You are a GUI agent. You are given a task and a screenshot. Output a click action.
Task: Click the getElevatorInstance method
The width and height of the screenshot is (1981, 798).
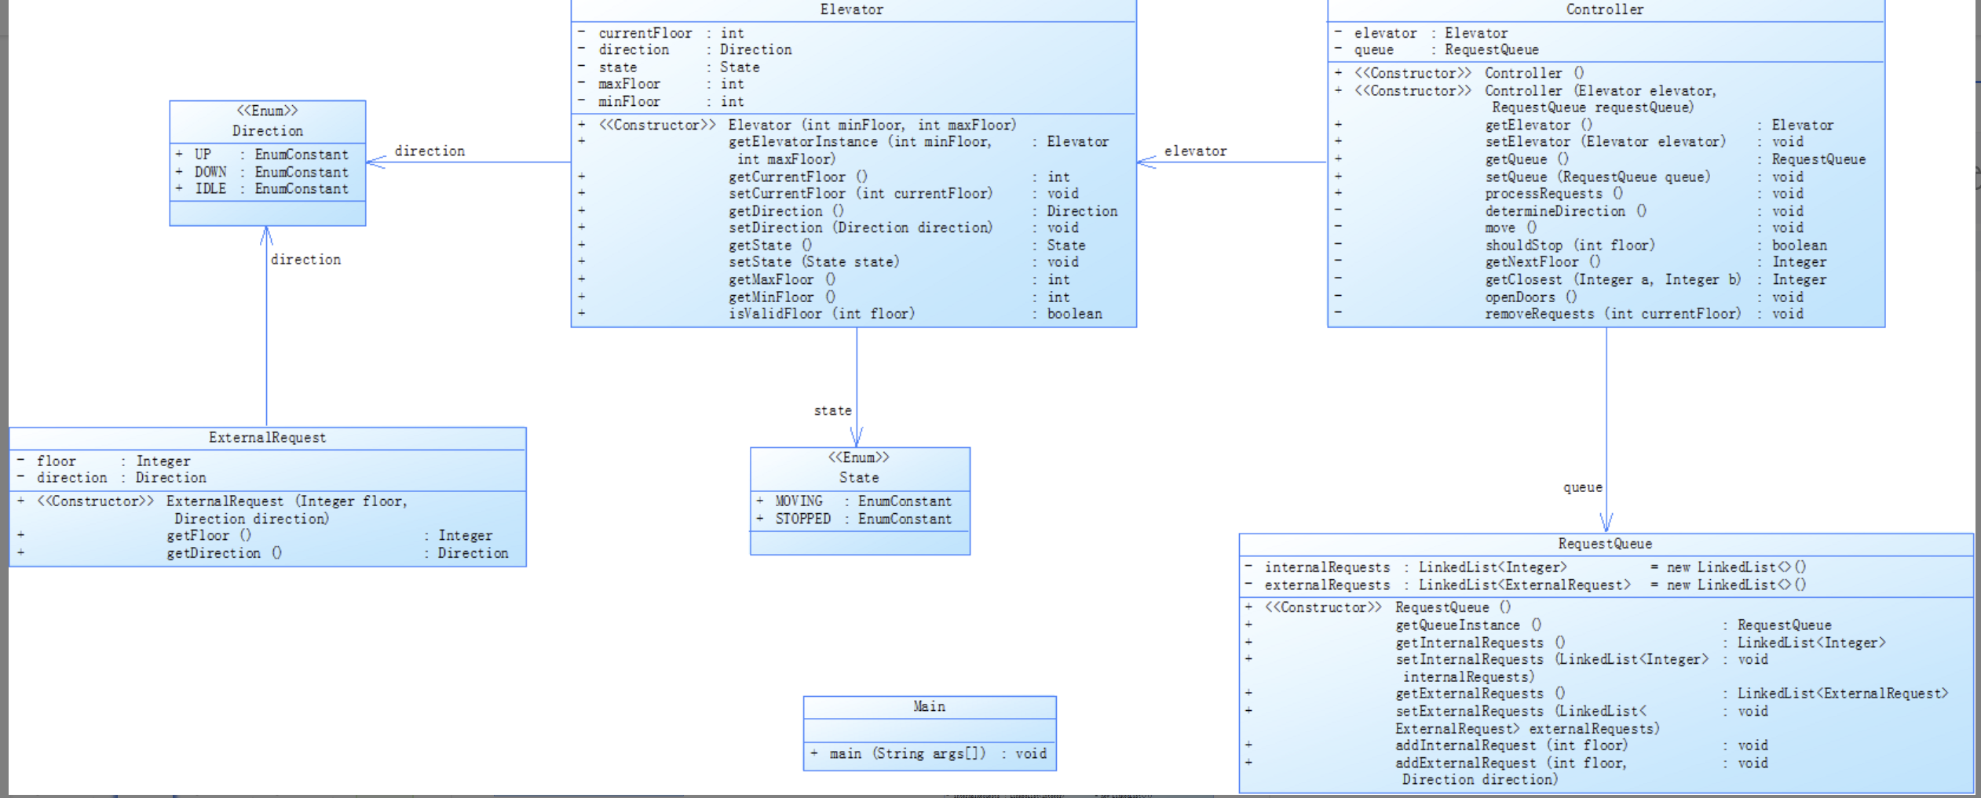tap(843, 150)
